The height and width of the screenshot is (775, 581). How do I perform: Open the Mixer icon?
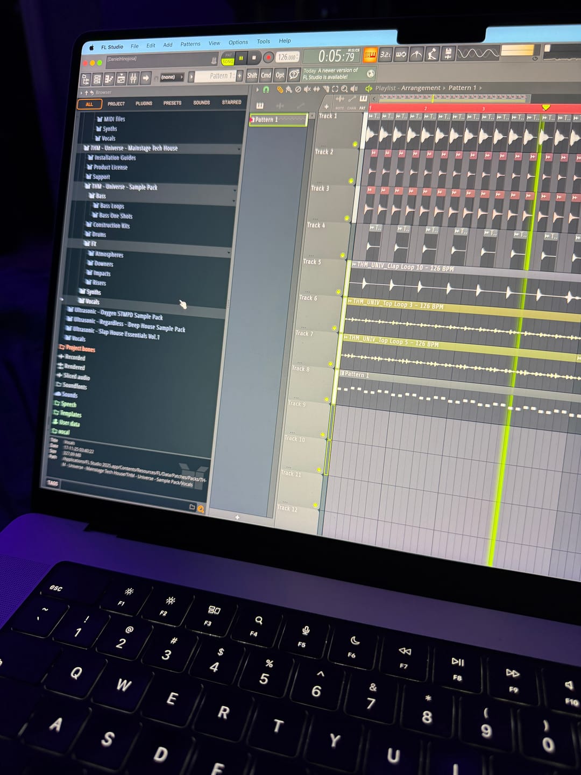(x=133, y=78)
